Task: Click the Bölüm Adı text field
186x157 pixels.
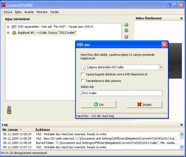Action: click(x=121, y=93)
